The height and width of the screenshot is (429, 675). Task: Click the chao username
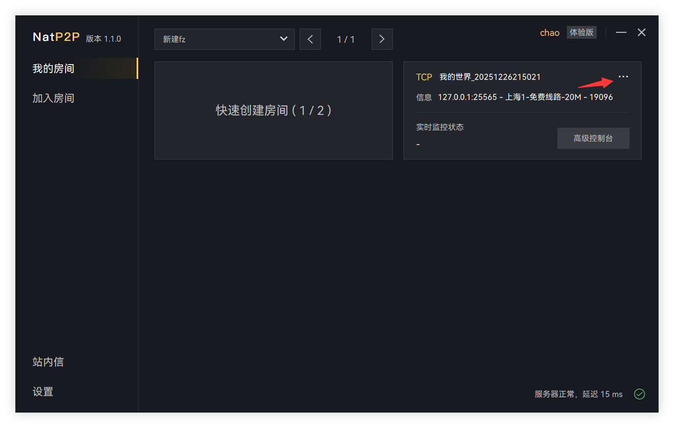(x=550, y=33)
